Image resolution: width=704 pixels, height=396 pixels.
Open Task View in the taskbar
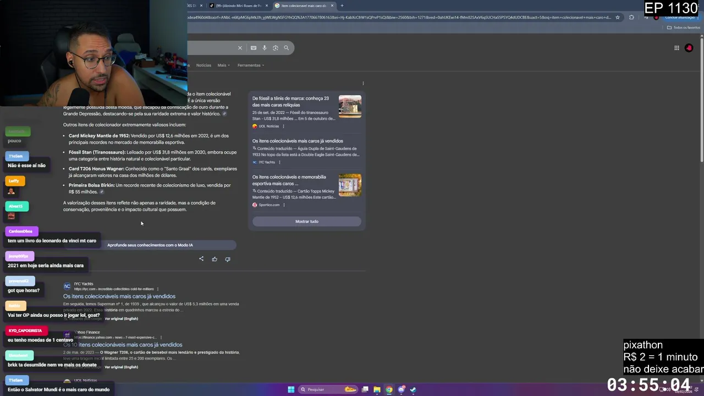365,389
